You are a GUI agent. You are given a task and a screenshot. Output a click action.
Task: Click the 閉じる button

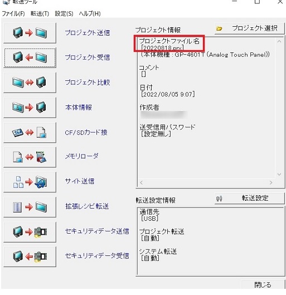pyautogui.click(x=263, y=284)
